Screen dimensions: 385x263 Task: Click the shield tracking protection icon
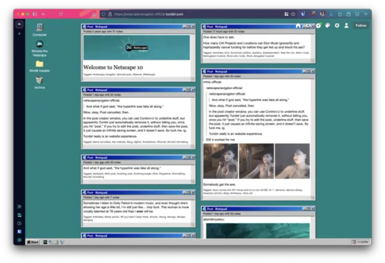(x=103, y=14)
